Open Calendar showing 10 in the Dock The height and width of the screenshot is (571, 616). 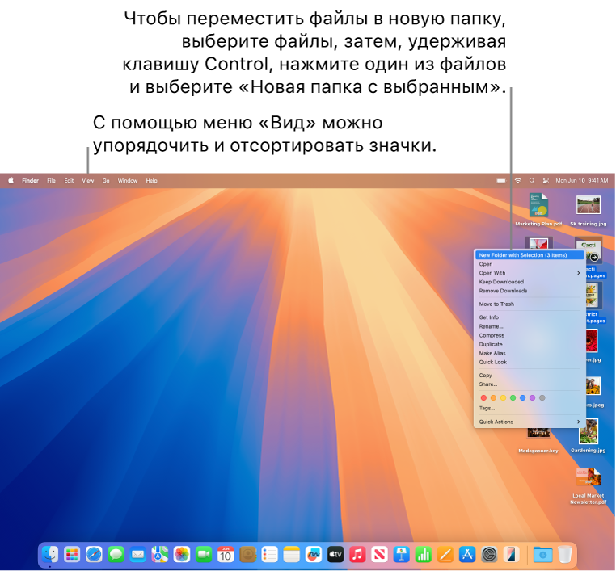(226, 555)
